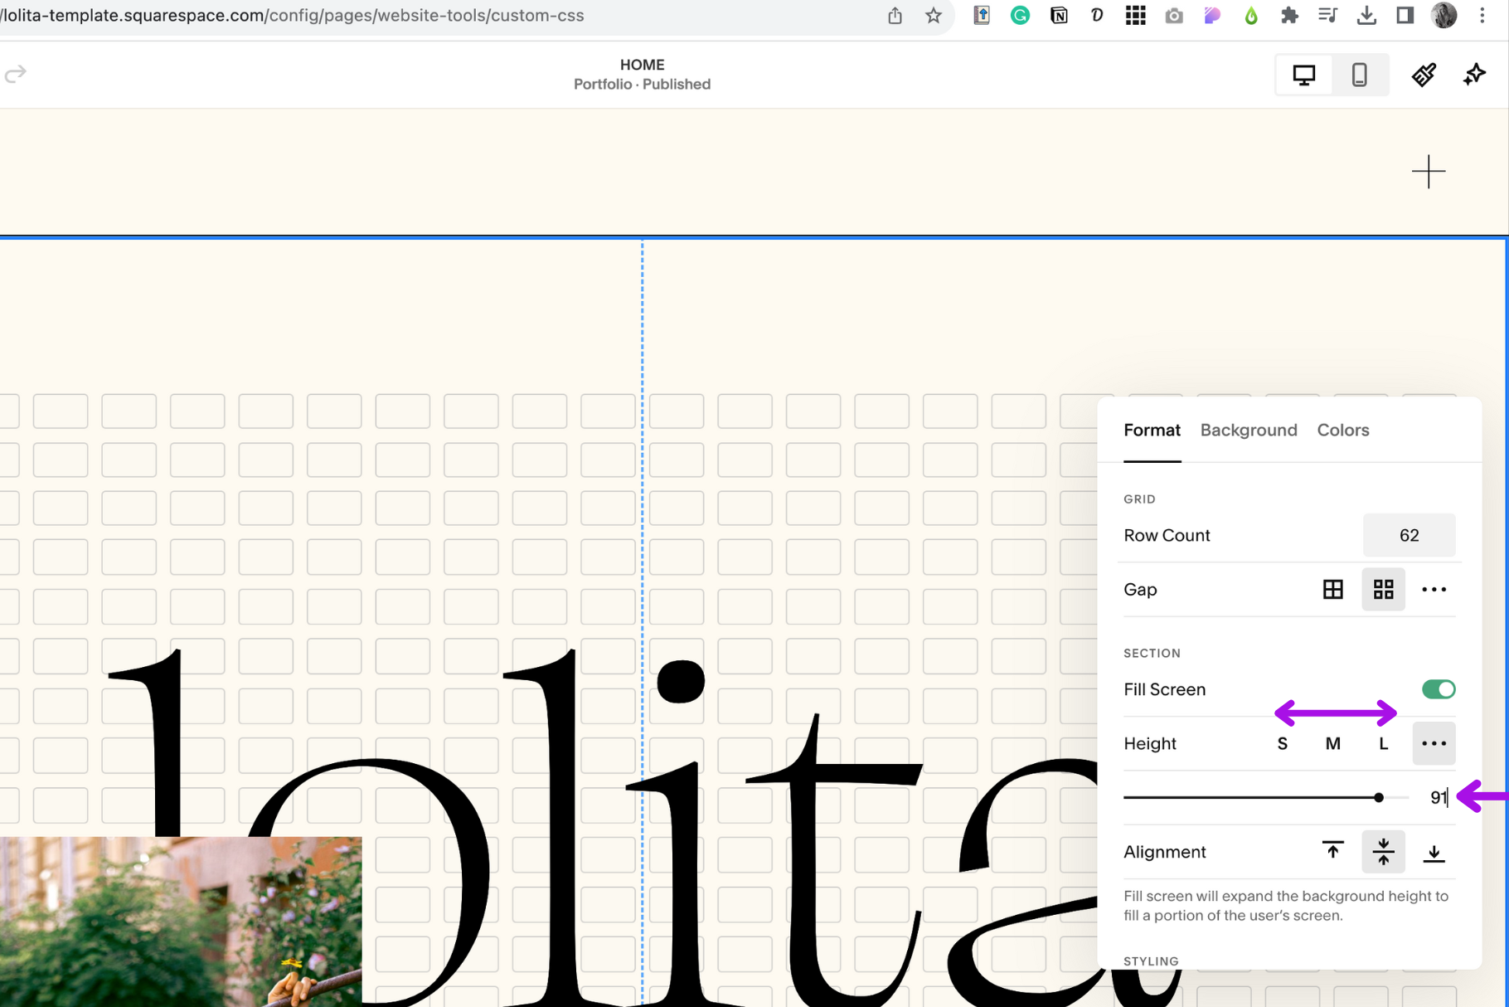Click the plus icon in header
This screenshot has width=1509, height=1007.
tap(1429, 172)
